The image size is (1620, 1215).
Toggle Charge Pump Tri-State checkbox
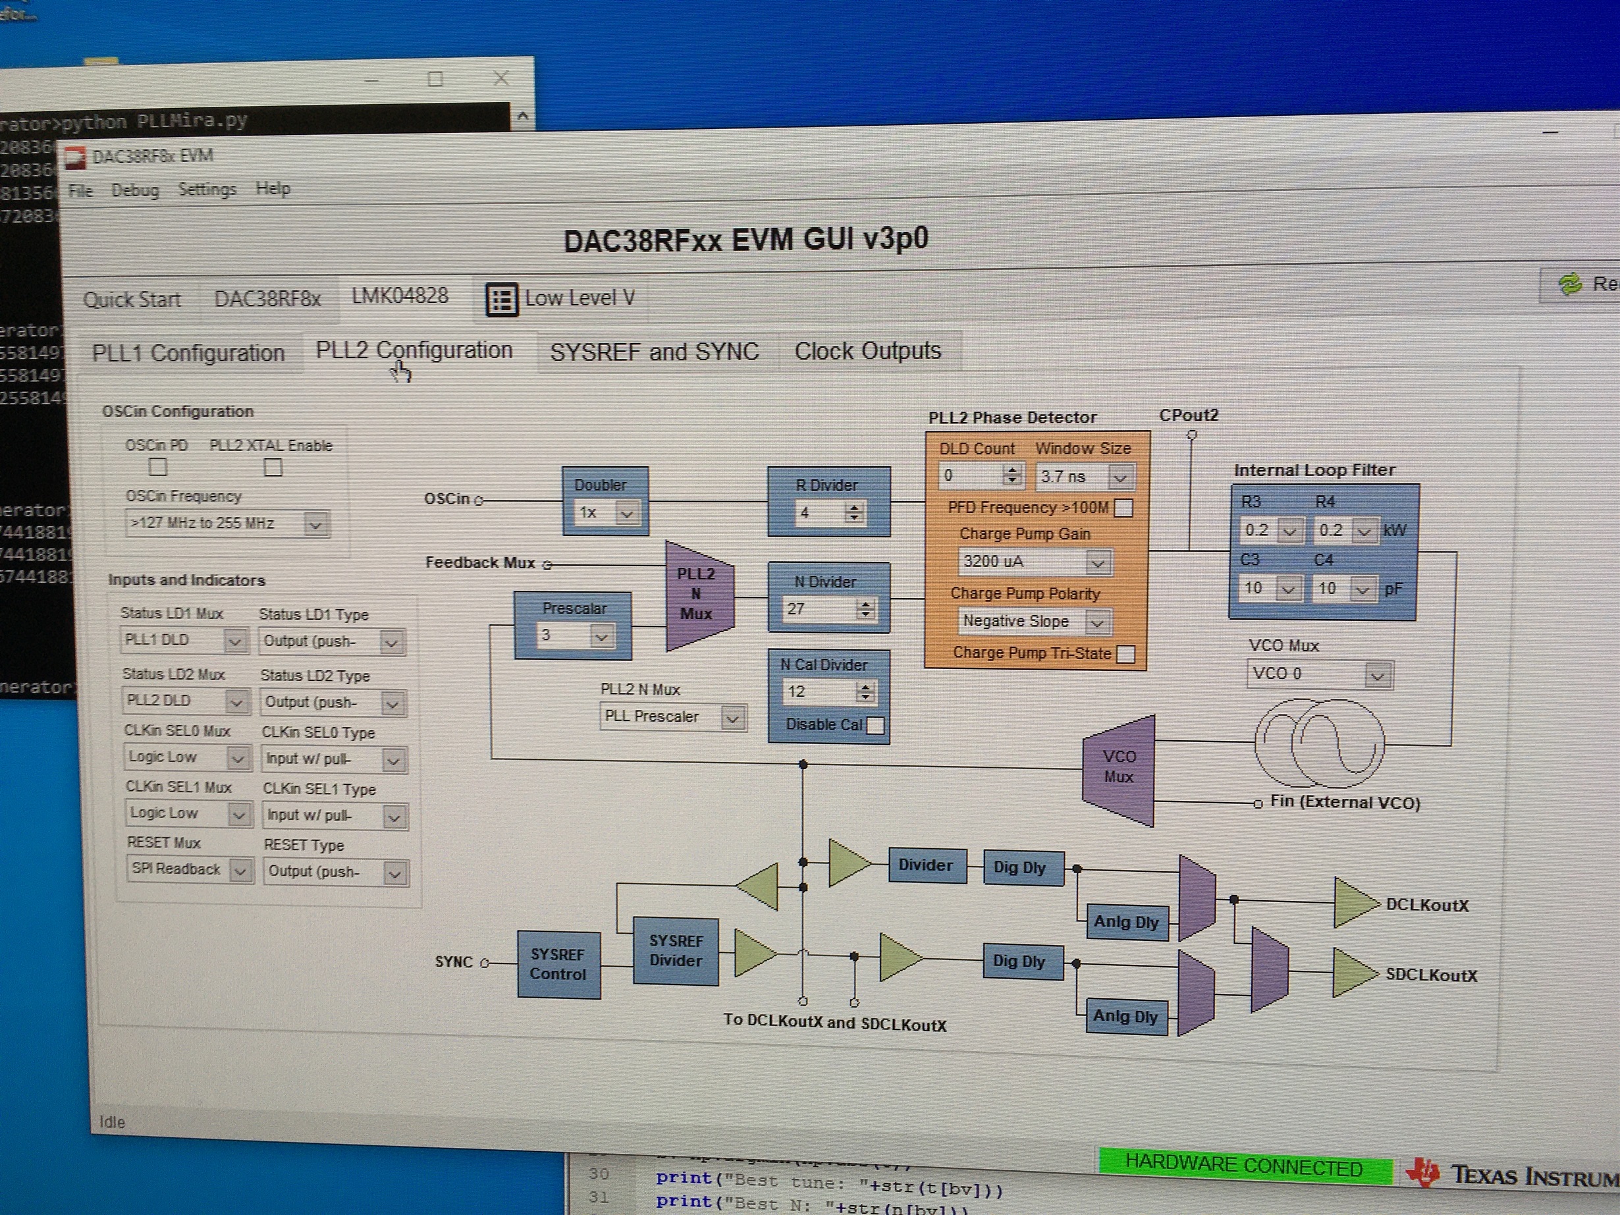(x=1126, y=653)
